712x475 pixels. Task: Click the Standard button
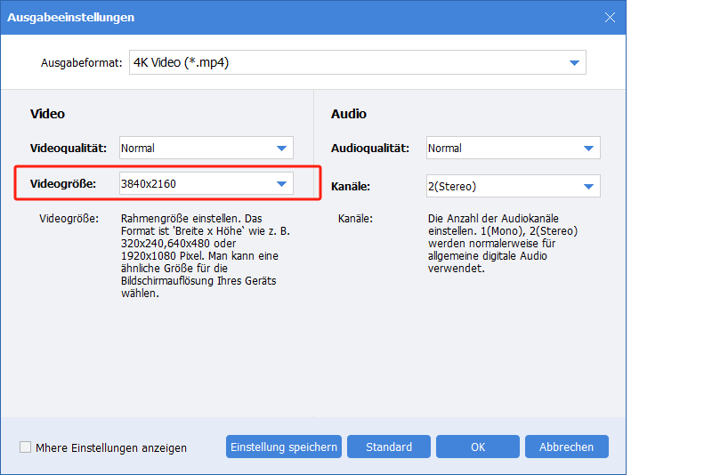389,447
